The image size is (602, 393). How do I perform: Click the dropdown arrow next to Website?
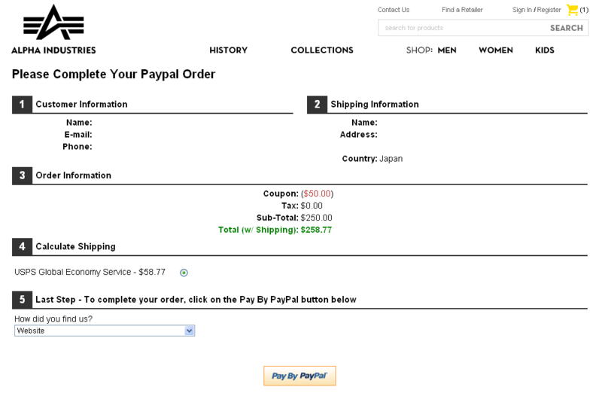click(x=190, y=331)
